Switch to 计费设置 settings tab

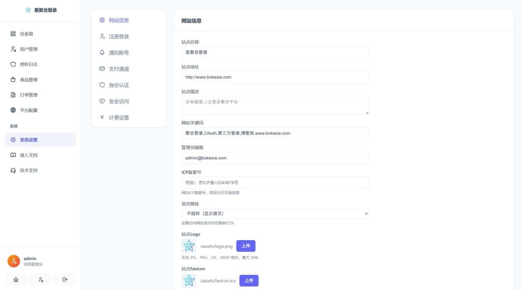(x=128, y=117)
